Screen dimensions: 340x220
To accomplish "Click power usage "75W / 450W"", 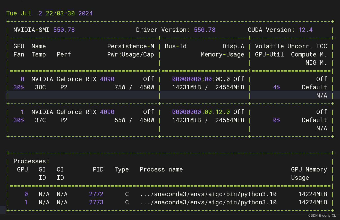I will point(134,87).
